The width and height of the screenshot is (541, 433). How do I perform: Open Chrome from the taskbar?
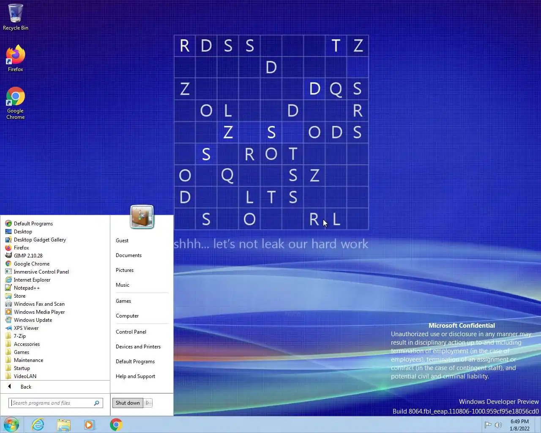116,425
